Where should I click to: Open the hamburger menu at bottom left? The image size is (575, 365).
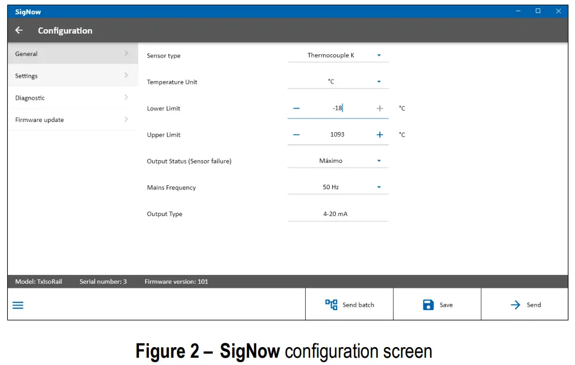[17, 305]
